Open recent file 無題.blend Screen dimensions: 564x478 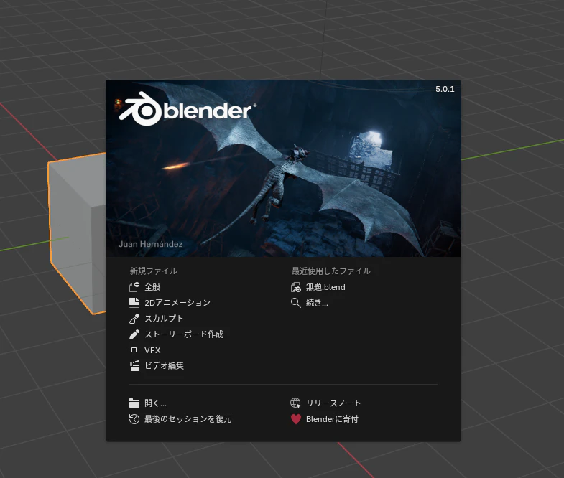tap(325, 287)
